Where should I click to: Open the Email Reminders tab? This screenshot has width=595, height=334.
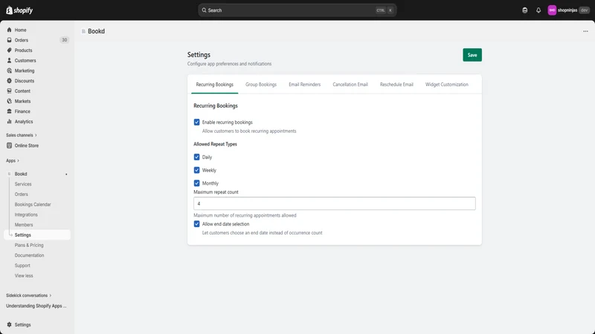pos(305,85)
